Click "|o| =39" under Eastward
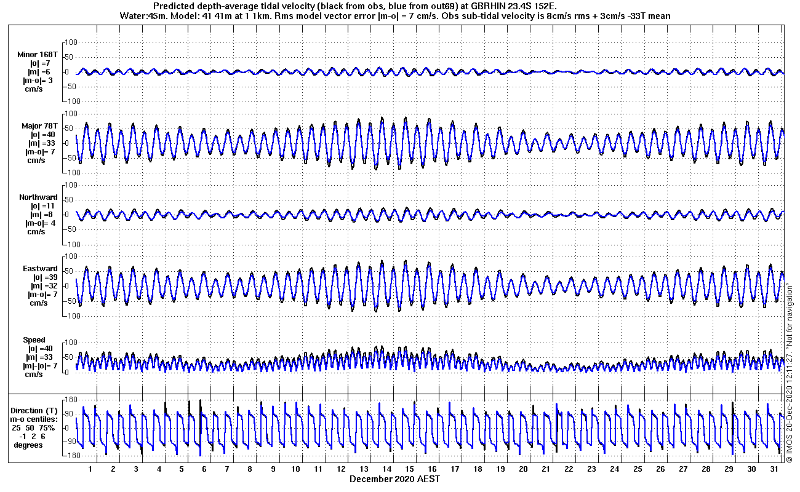 [x=42, y=277]
